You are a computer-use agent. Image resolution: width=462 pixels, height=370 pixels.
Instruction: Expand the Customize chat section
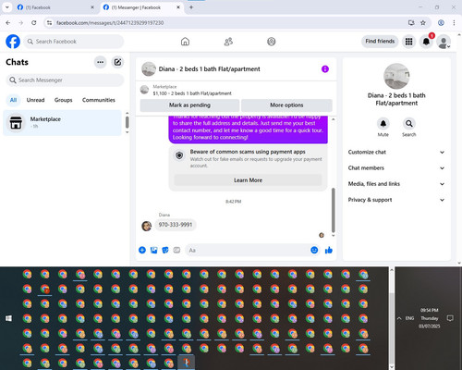pyautogui.click(x=396, y=152)
